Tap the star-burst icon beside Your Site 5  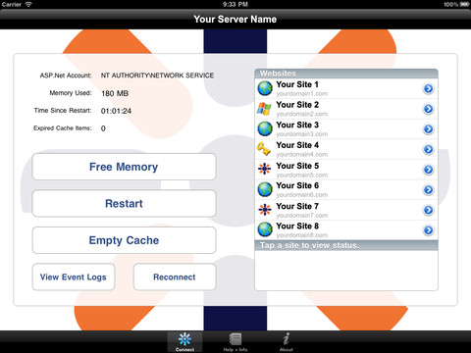coord(264,169)
